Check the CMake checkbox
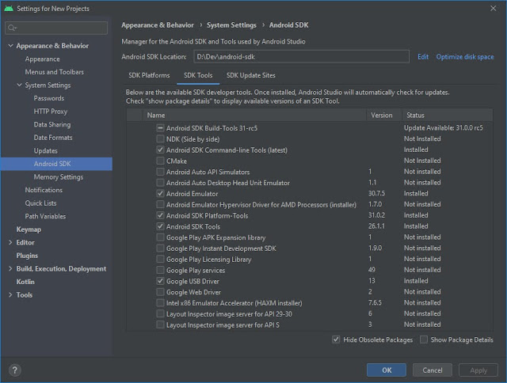Screen dimensions: 507x383 [x=161, y=161]
